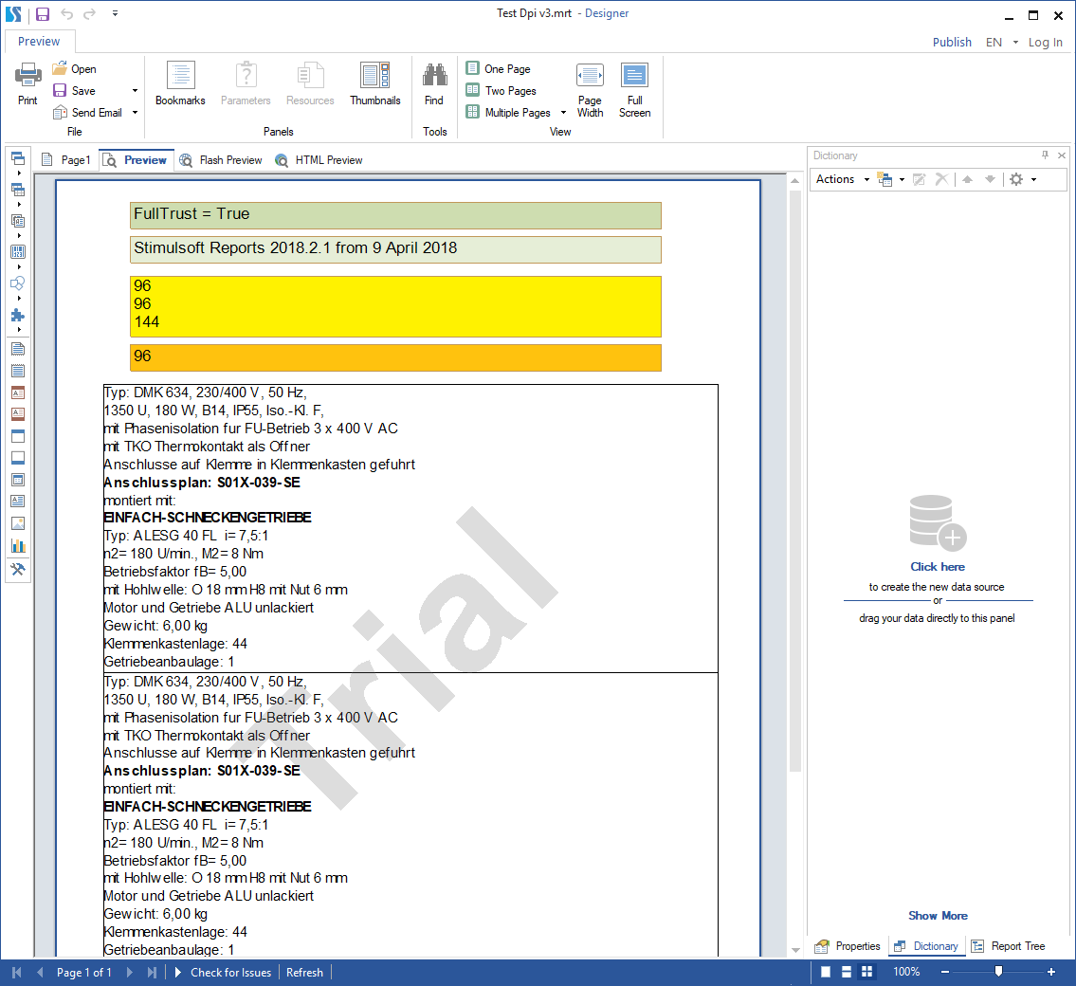Click the Refresh button in status bar

pos(304,973)
